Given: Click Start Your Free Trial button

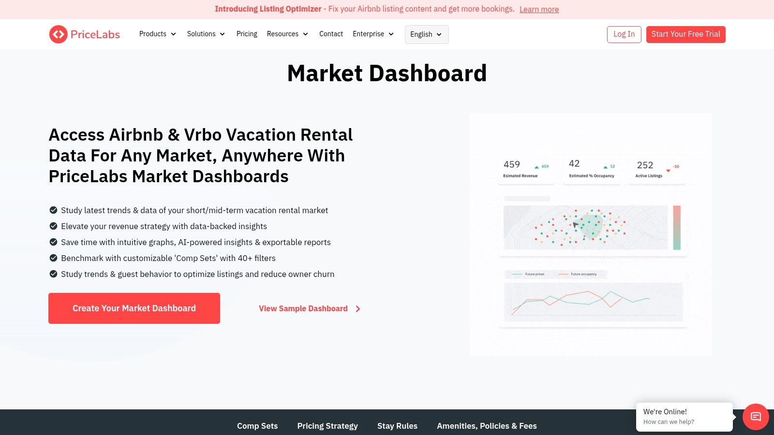Looking at the screenshot, I should point(686,34).
